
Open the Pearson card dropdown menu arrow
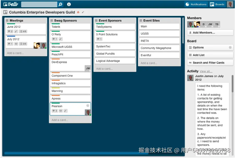coord(88,106)
